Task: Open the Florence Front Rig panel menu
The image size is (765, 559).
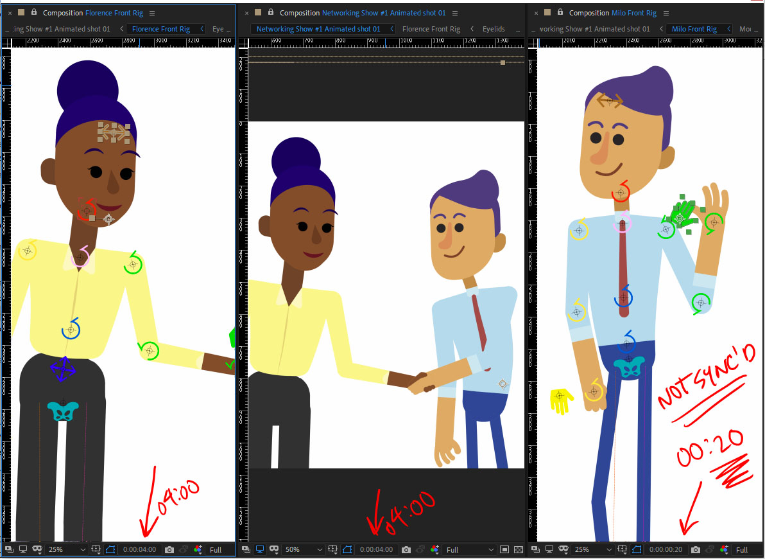Action: pyautogui.click(x=152, y=13)
